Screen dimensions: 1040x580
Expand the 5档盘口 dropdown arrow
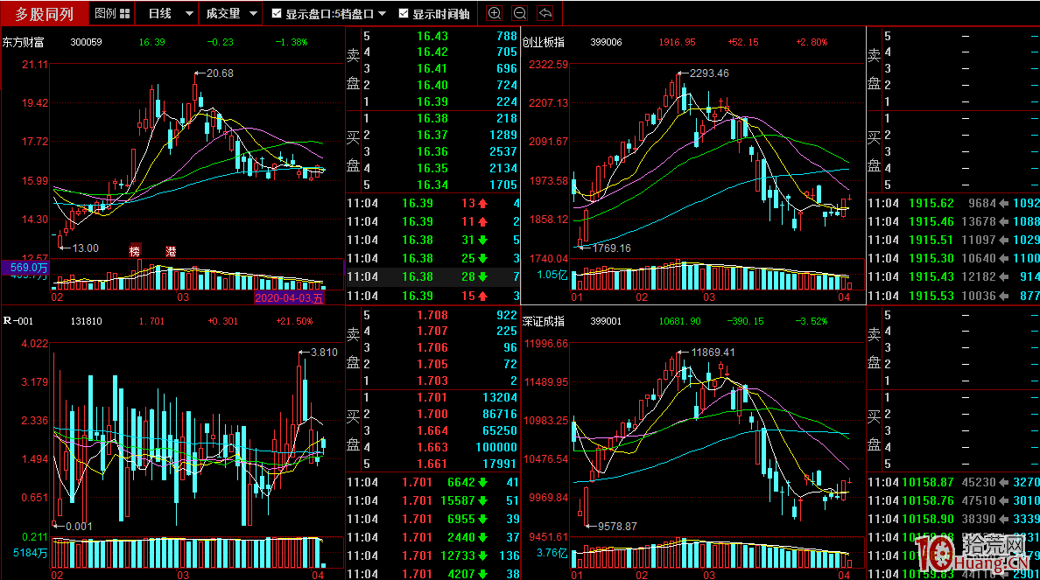[x=382, y=14]
